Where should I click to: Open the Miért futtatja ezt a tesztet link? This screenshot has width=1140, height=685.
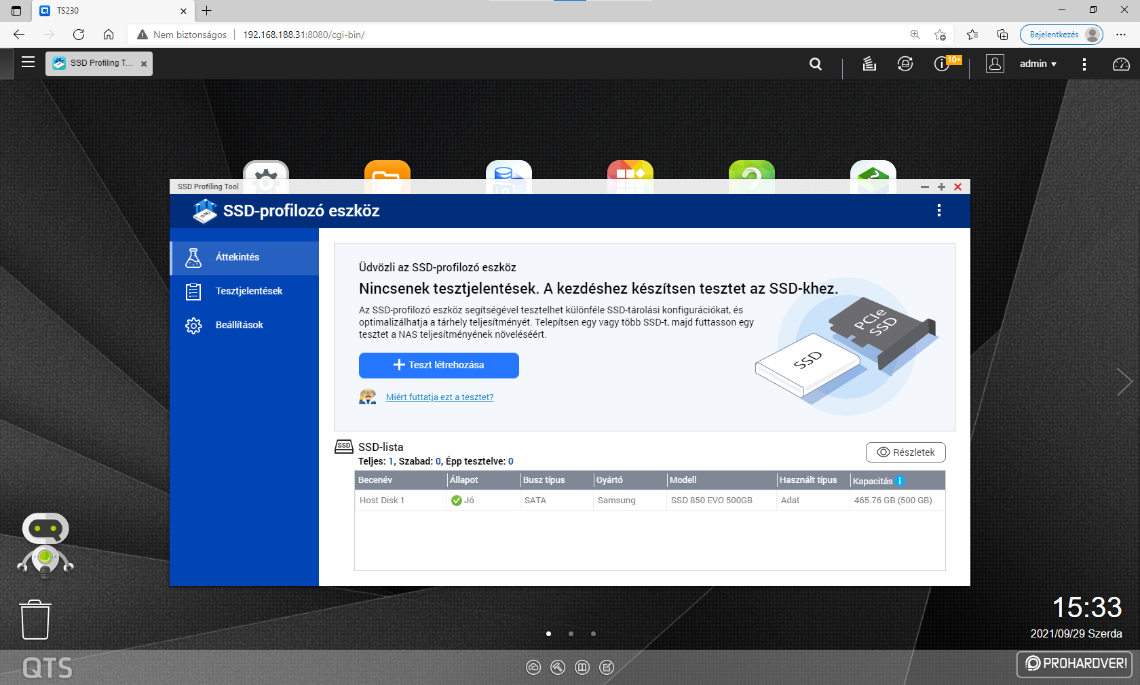[x=440, y=397]
